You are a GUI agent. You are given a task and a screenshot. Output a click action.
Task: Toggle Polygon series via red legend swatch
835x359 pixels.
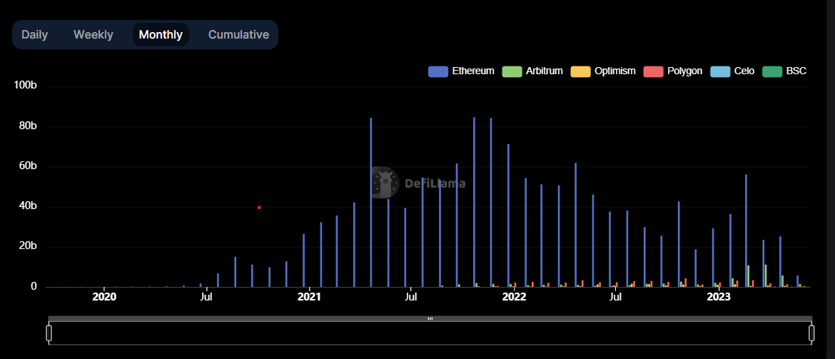coord(654,71)
